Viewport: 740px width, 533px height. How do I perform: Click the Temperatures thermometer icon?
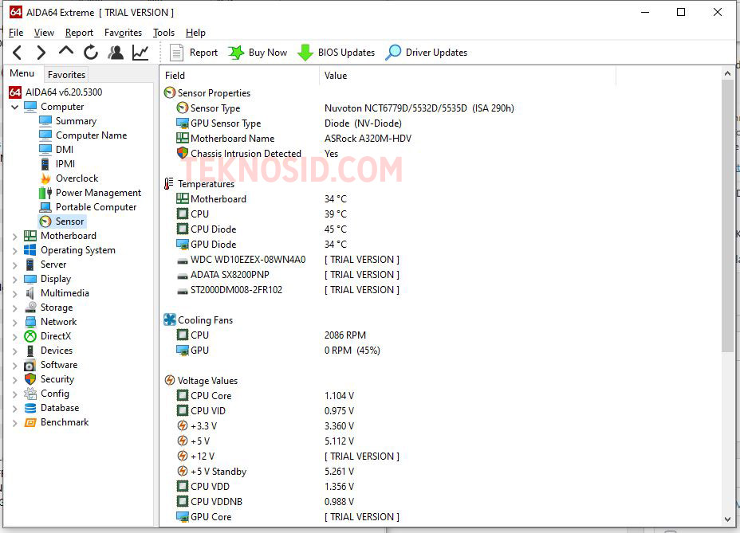coord(168,183)
